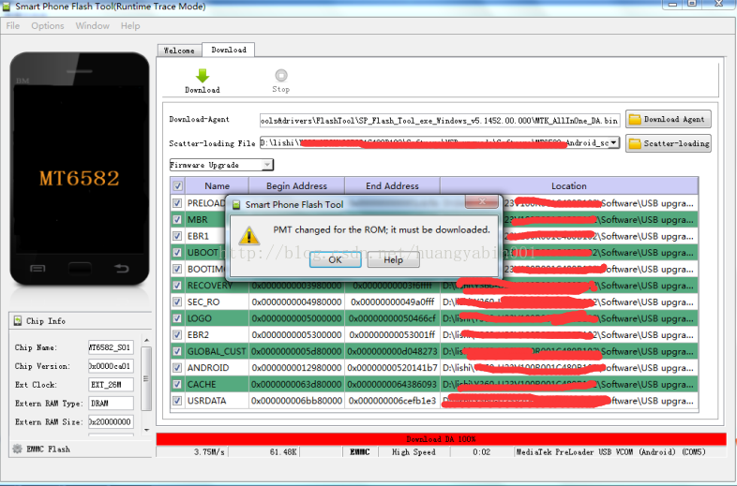737x486 pixels.
Task: Uncheck the USRDATA partition checkbox
Action: (x=177, y=401)
